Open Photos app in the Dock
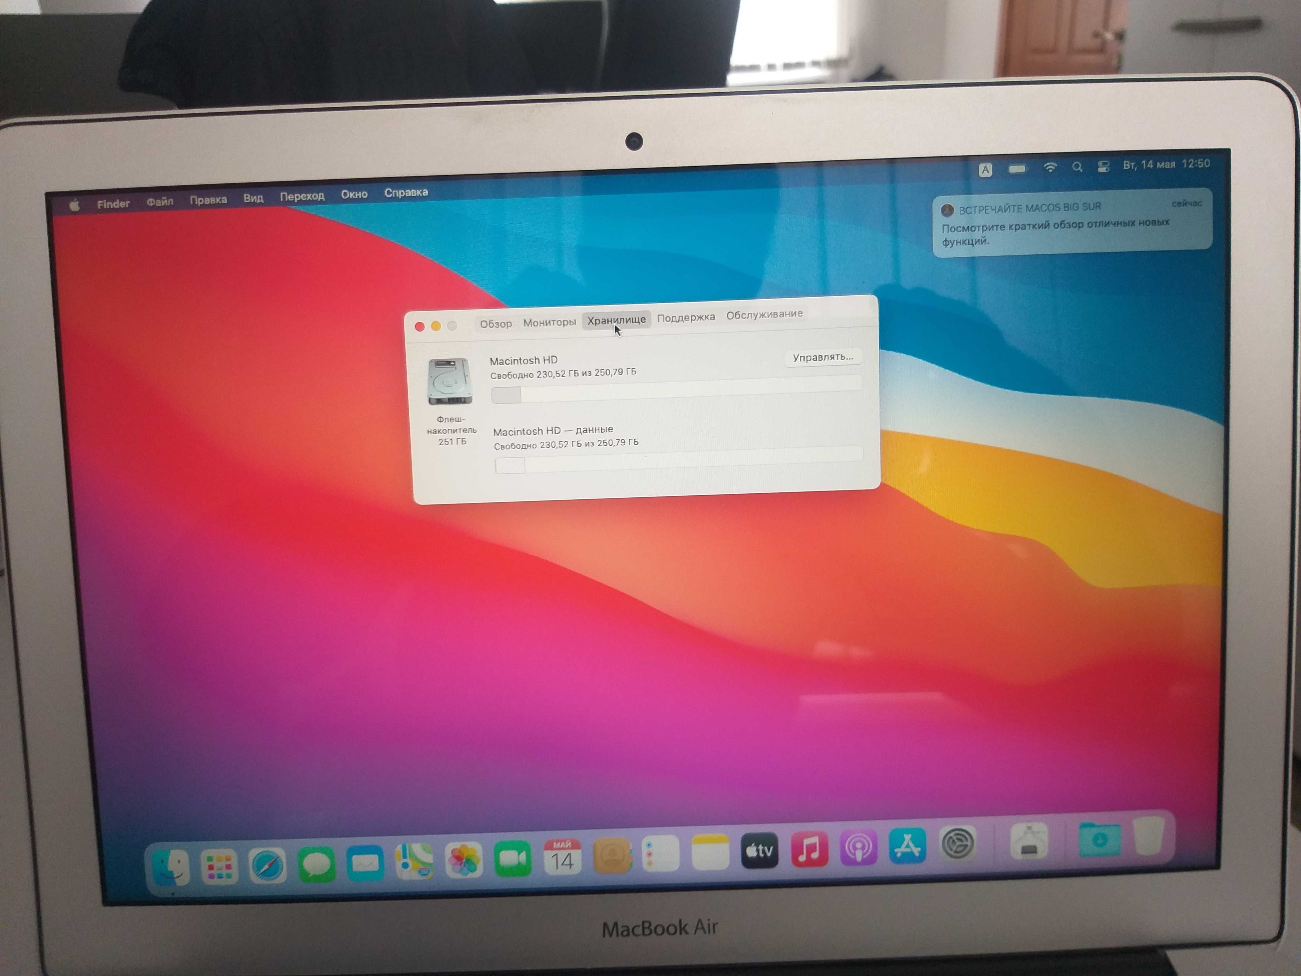 coord(464,860)
